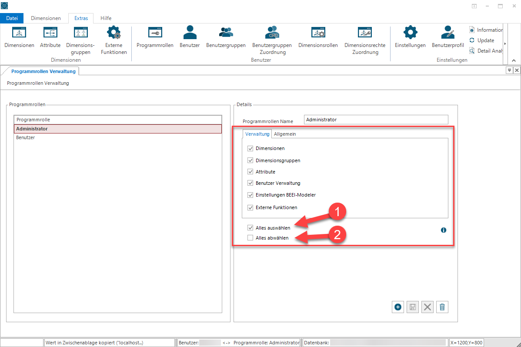Screen dimensions: 521x347
Task: Open Einstellungen gear in ribbon
Action: pos(410,37)
